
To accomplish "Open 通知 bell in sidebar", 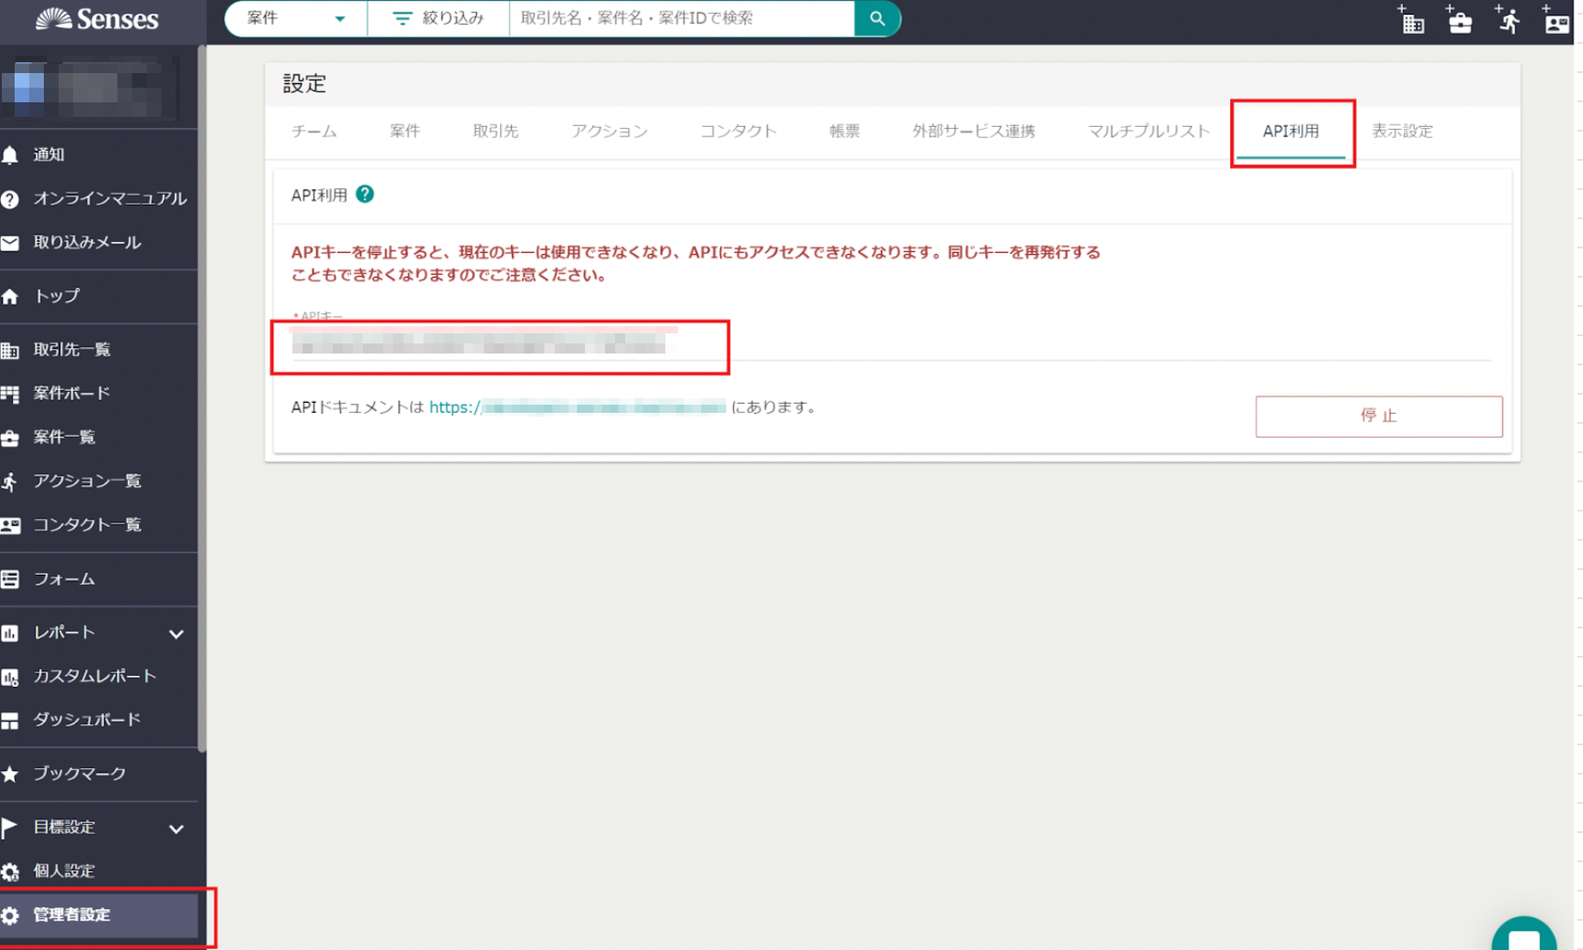I will pyautogui.click(x=48, y=154).
